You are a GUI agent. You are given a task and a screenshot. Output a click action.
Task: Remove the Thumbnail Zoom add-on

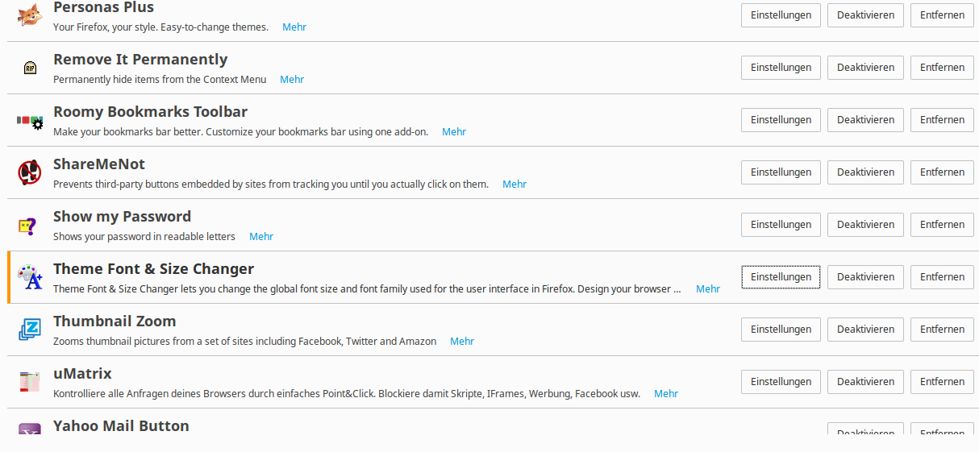coord(942,330)
